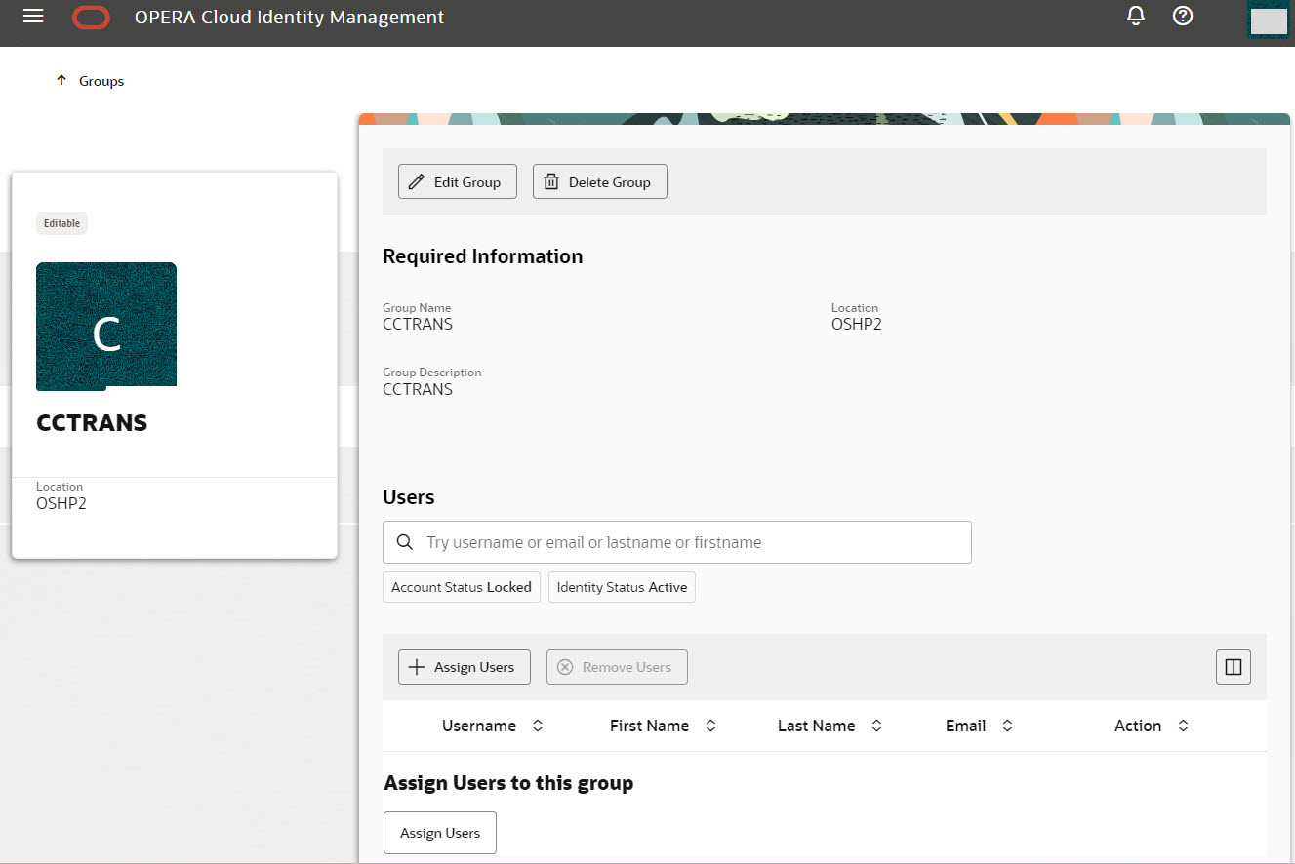This screenshot has height=864, width=1295.
Task: Sort the Email column
Action: click(1007, 726)
